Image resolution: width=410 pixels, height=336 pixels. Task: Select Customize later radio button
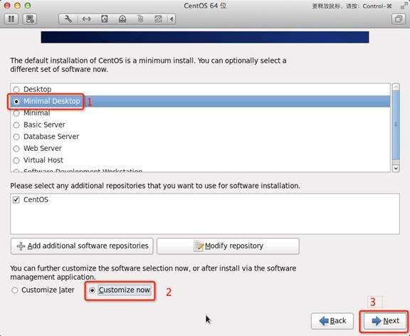pyautogui.click(x=15, y=290)
